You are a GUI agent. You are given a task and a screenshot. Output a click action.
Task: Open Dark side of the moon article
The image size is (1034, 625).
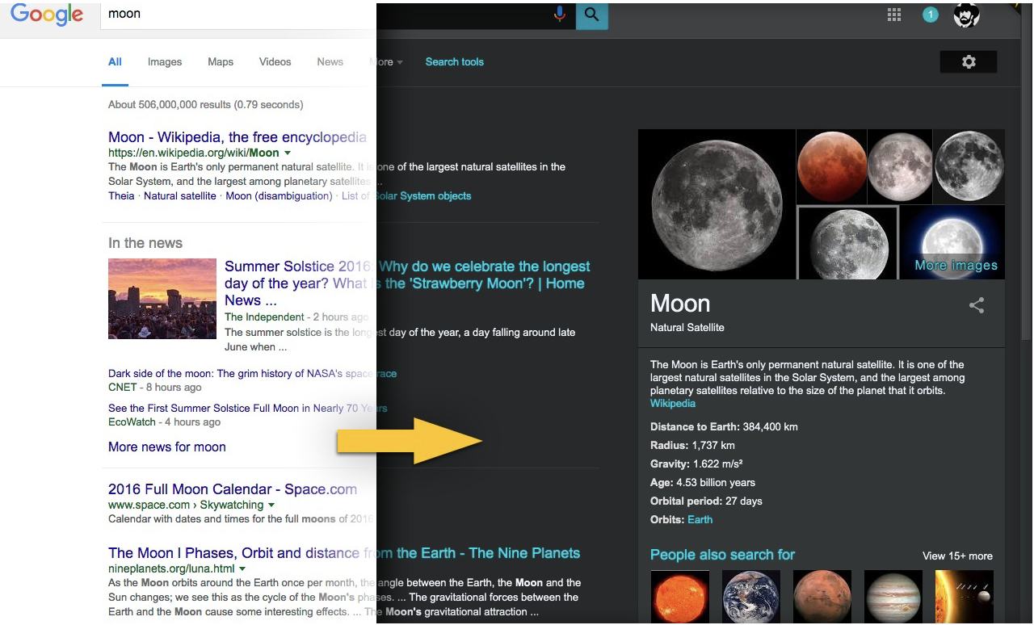(x=252, y=374)
